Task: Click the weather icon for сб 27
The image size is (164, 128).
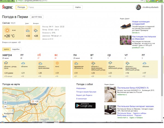Action: coord(40,63)
